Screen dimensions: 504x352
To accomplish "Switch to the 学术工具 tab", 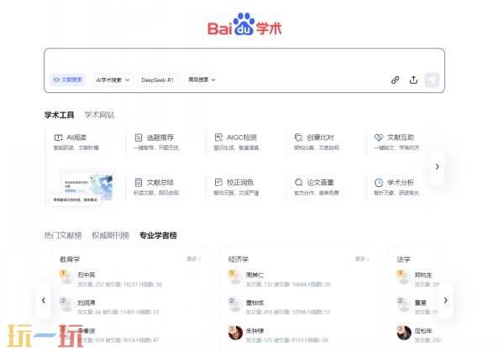I will (59, 115).
